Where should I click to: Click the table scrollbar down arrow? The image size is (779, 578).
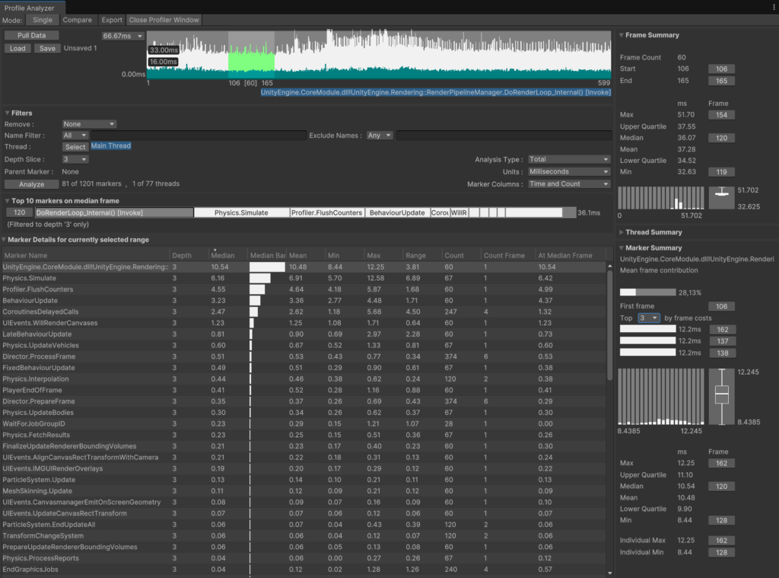609,573
